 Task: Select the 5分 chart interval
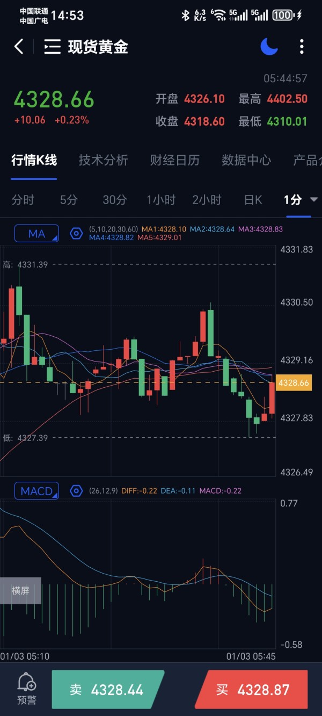pyautogui.click(x=69, y=200)
